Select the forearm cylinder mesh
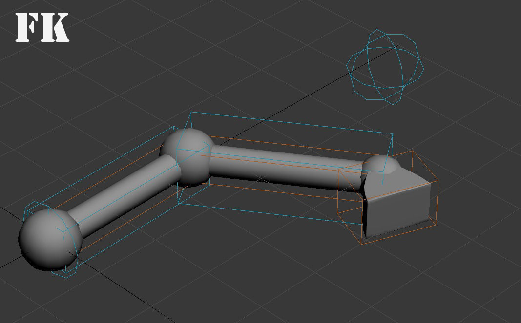This screenshot has width=521, height=323. pyautogui.click(x=288, y=168)
